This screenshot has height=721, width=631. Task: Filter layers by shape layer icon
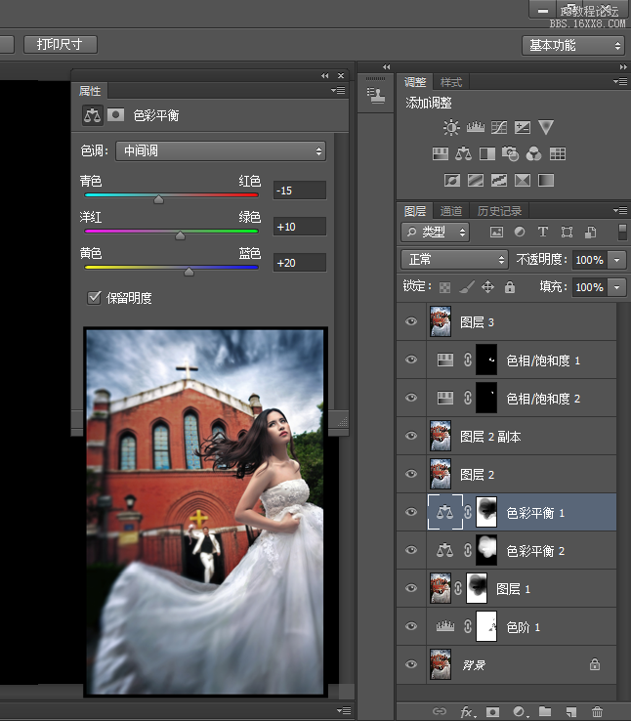click(x=567, y=233)
